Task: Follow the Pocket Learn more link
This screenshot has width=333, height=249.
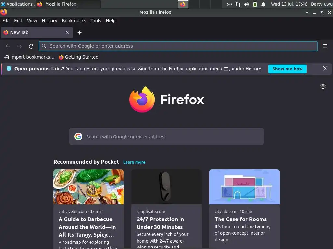Action: coord(134,162)
